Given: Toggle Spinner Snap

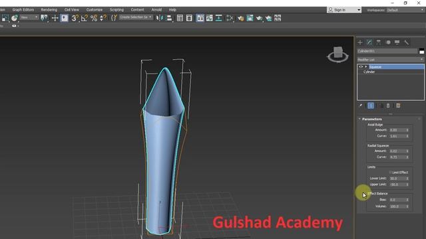Looking at the screenshot, I should point(103,18).
